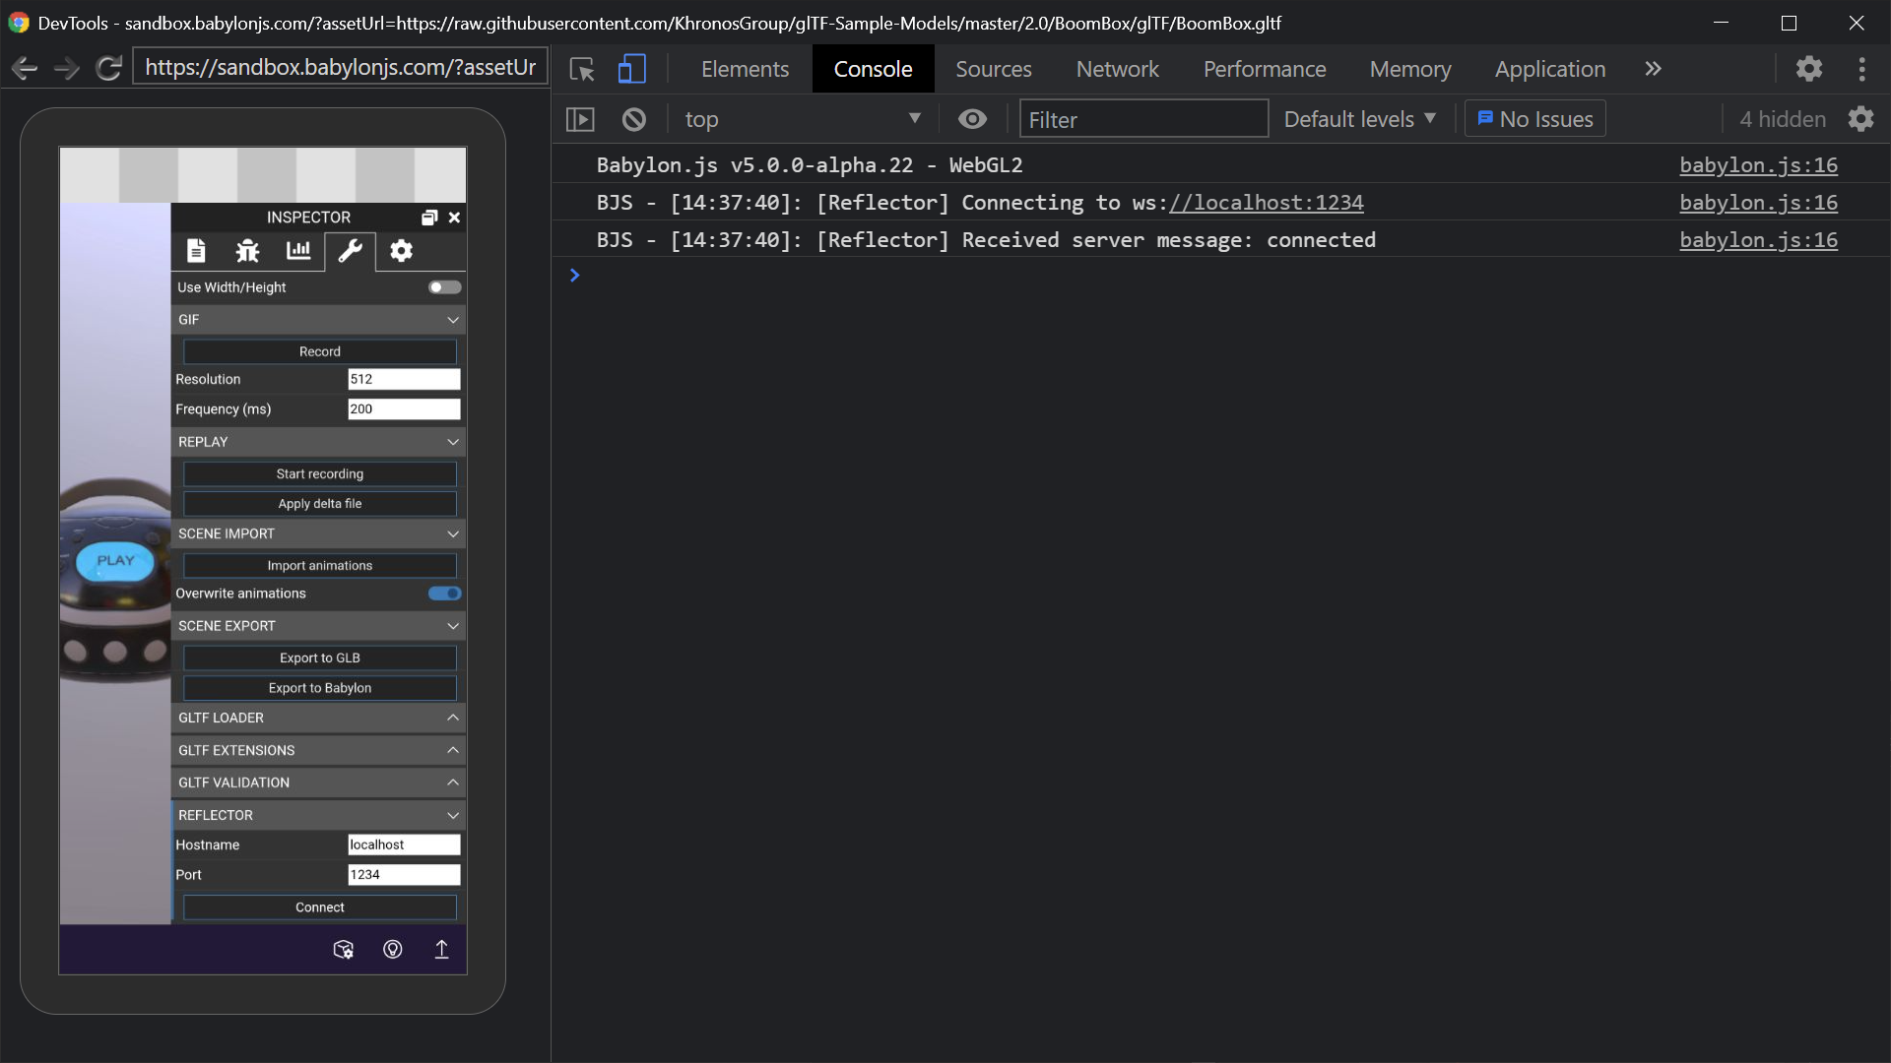Open the Default levels dropdown

(x=1359, y=119)
